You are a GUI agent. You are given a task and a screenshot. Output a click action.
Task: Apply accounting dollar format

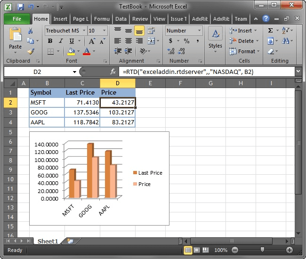(x=170, y=41)
